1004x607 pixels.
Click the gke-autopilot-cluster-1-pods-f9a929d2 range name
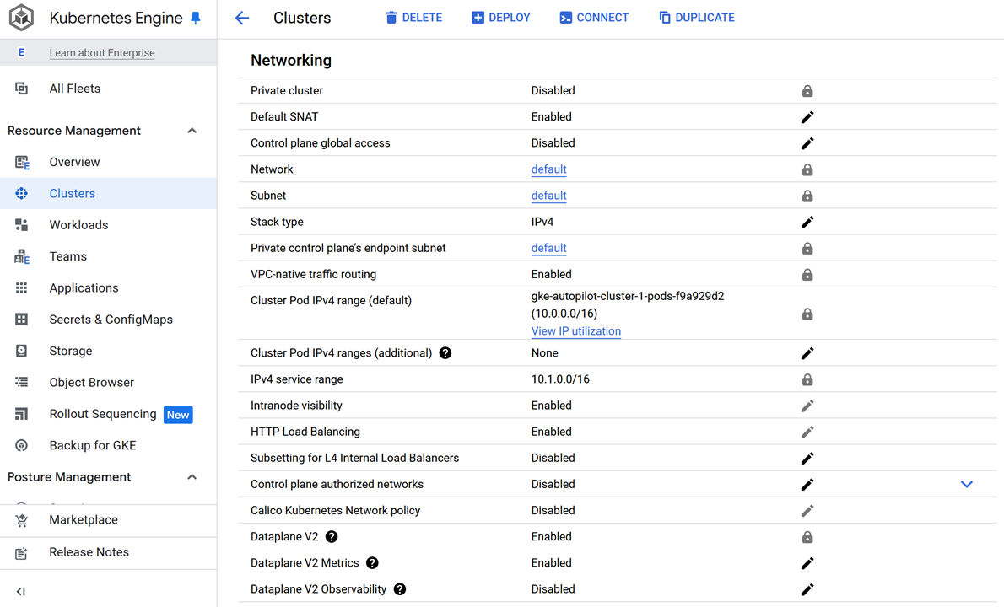(628, 296)
